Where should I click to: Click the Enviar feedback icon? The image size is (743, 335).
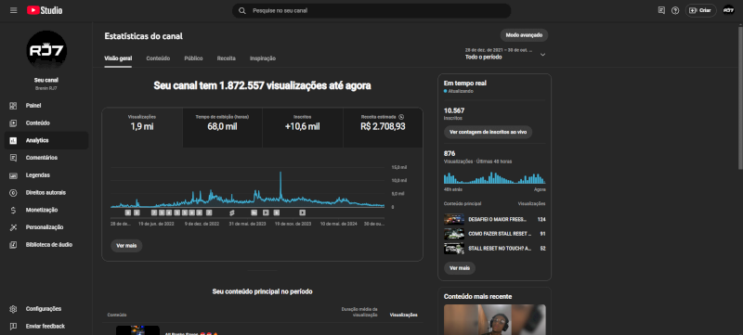coord(13,326)
